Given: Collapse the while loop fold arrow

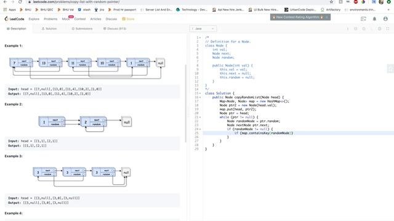Looking at the screenshot, I should pos(200,117).
